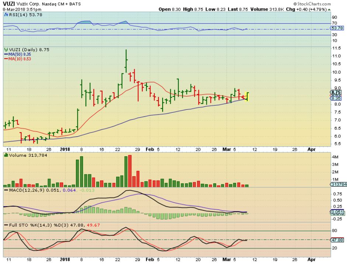Click the VUZI ticker symbol title
The width and height of the screenshot is (347, 265).
9,4
